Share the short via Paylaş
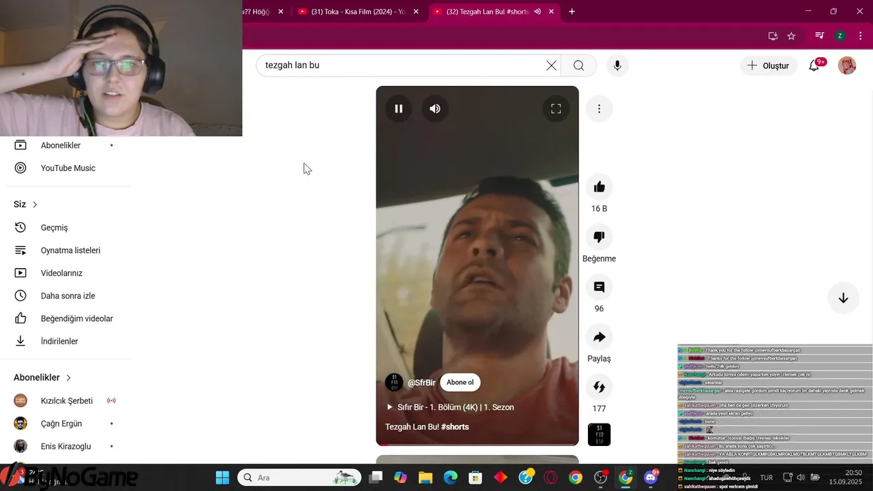Viewport: 873px width, 491px height. point(599,337)
